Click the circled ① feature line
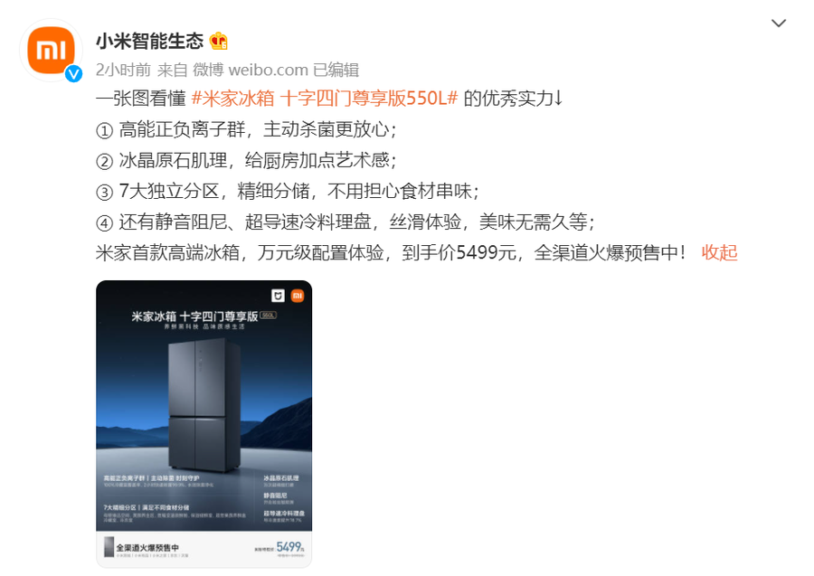Screen dimensions: 814x576 point(246,129)
